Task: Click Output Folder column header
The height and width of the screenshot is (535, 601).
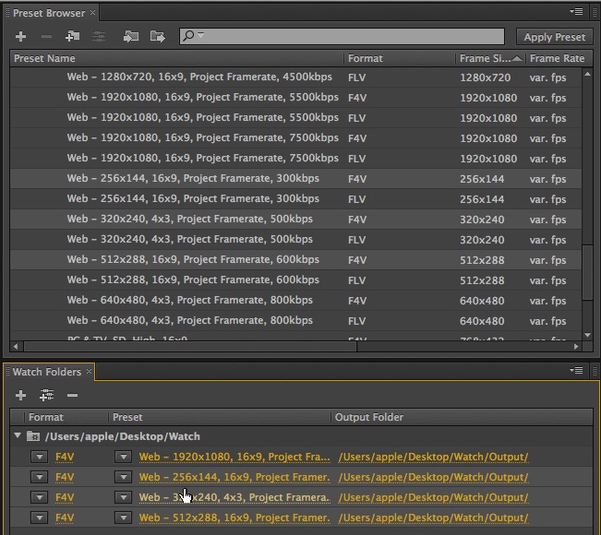Action: pos(462,417)
